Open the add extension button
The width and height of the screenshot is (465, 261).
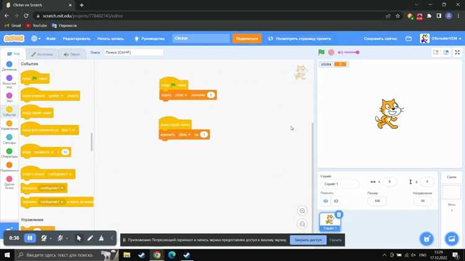pos(9,228)
